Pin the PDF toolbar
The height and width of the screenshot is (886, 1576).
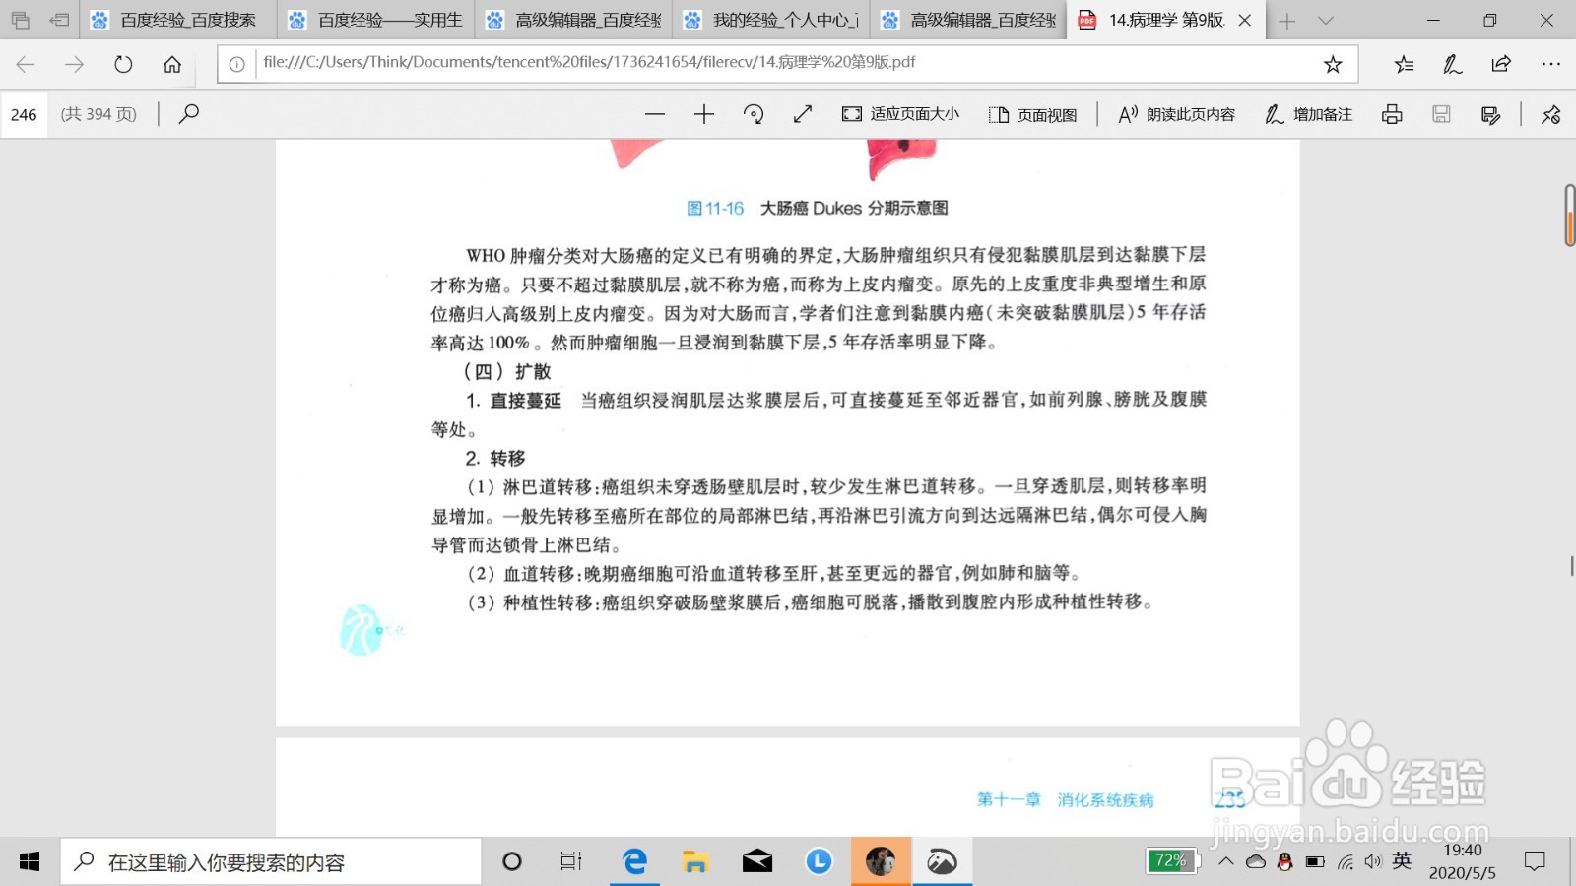pos(1550,114)
